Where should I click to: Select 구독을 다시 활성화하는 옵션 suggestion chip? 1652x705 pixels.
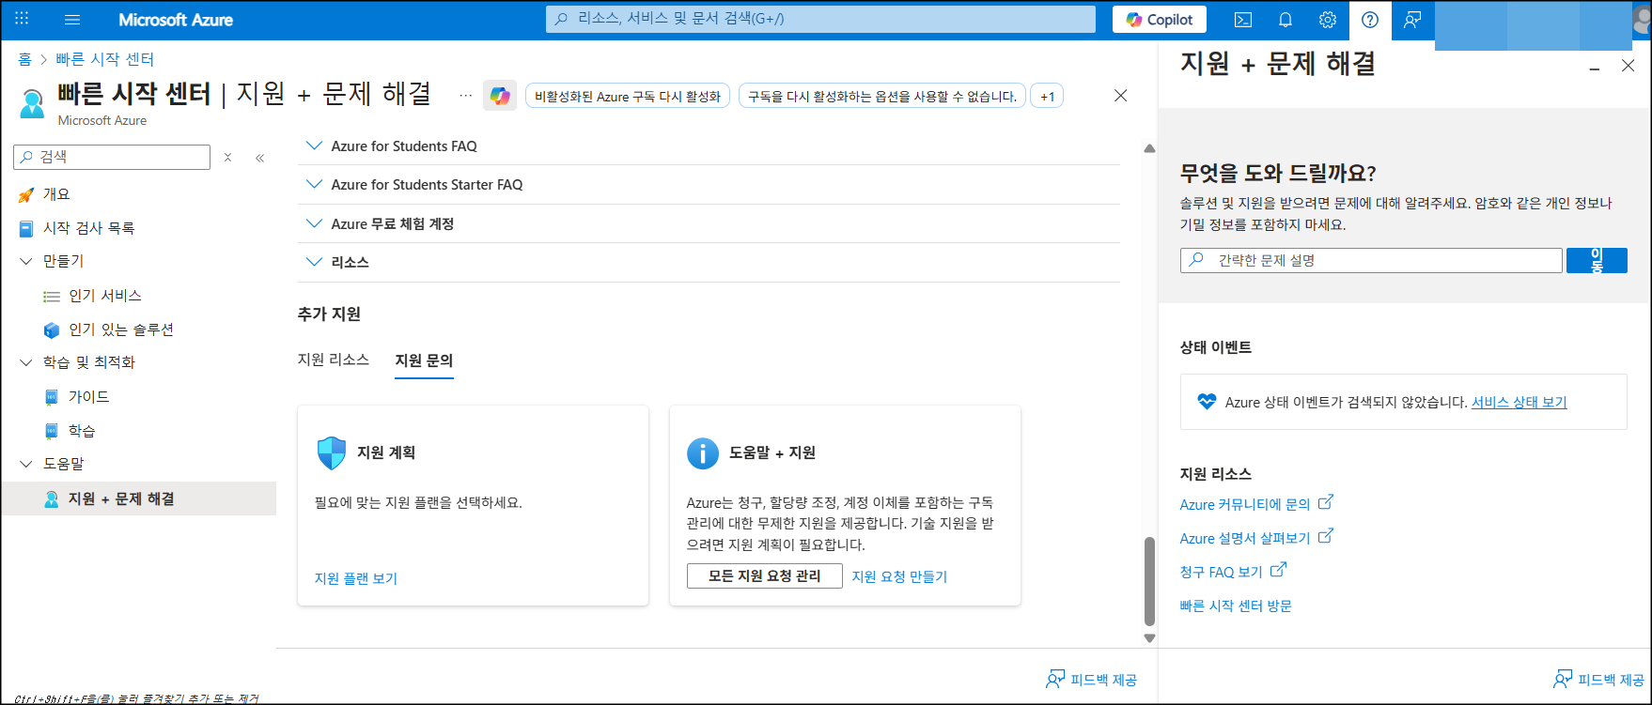pyautogui.click(x=882, y=96)
